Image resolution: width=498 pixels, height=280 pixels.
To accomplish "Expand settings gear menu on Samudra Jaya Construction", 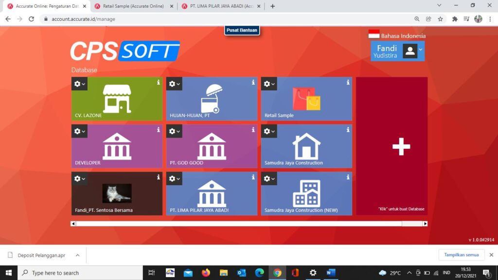I will pyautogui.click(x=269, y=131).
